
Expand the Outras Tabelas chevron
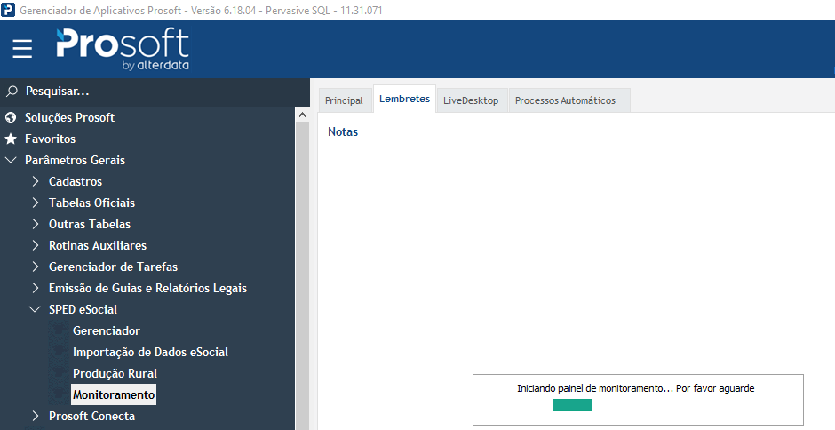click(x=36, y=224)
